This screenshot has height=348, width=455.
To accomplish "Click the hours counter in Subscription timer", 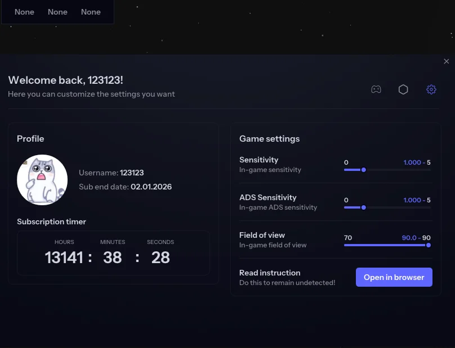I will (x=64, y=257).
